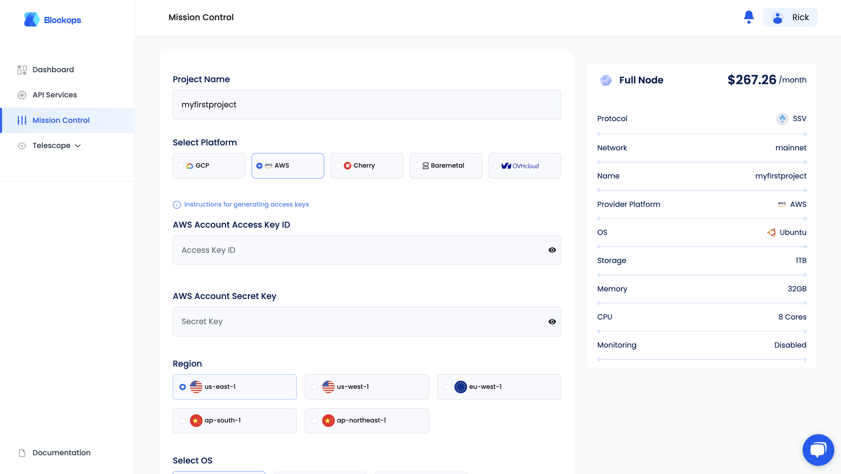Image resolution: width=841 pixels, height=474 pixels.
Task: Click the API Services chip icon
Action: [x=22, y=95]
